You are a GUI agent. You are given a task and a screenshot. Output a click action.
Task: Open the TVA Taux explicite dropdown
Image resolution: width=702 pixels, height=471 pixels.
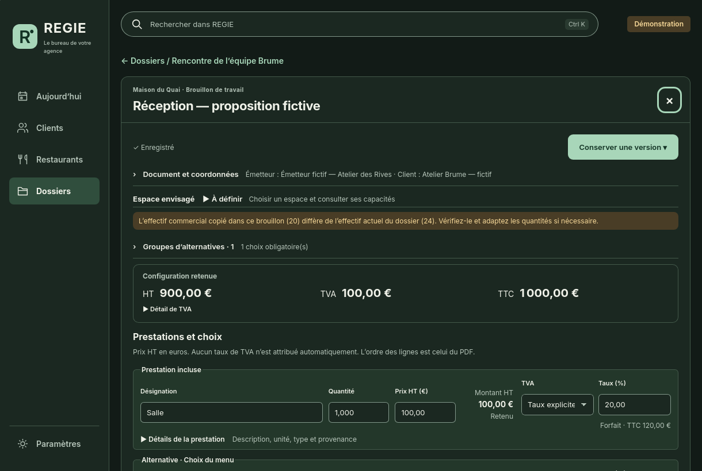[x=557, y=404]
